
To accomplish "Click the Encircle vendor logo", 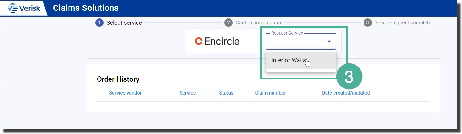I will point(217,41).
